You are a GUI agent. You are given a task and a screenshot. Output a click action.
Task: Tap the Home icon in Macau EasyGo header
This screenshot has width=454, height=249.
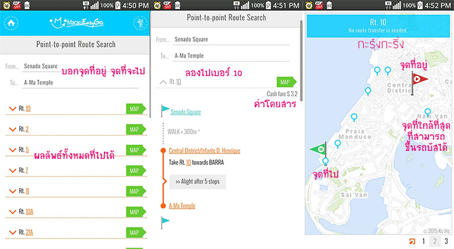click(11, 23)
